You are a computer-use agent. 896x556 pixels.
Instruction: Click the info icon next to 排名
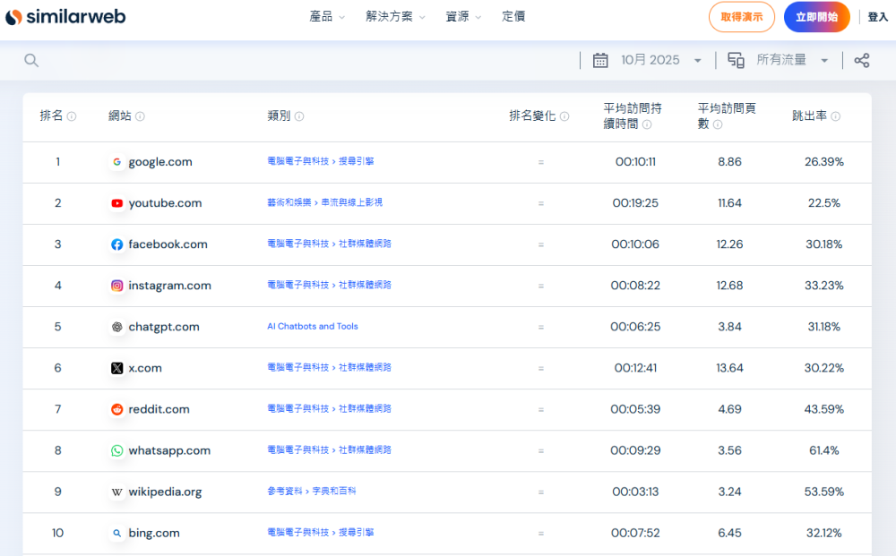72,116
